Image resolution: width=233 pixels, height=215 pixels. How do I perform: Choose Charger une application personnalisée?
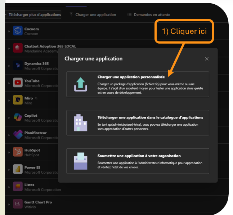point(138,84)
